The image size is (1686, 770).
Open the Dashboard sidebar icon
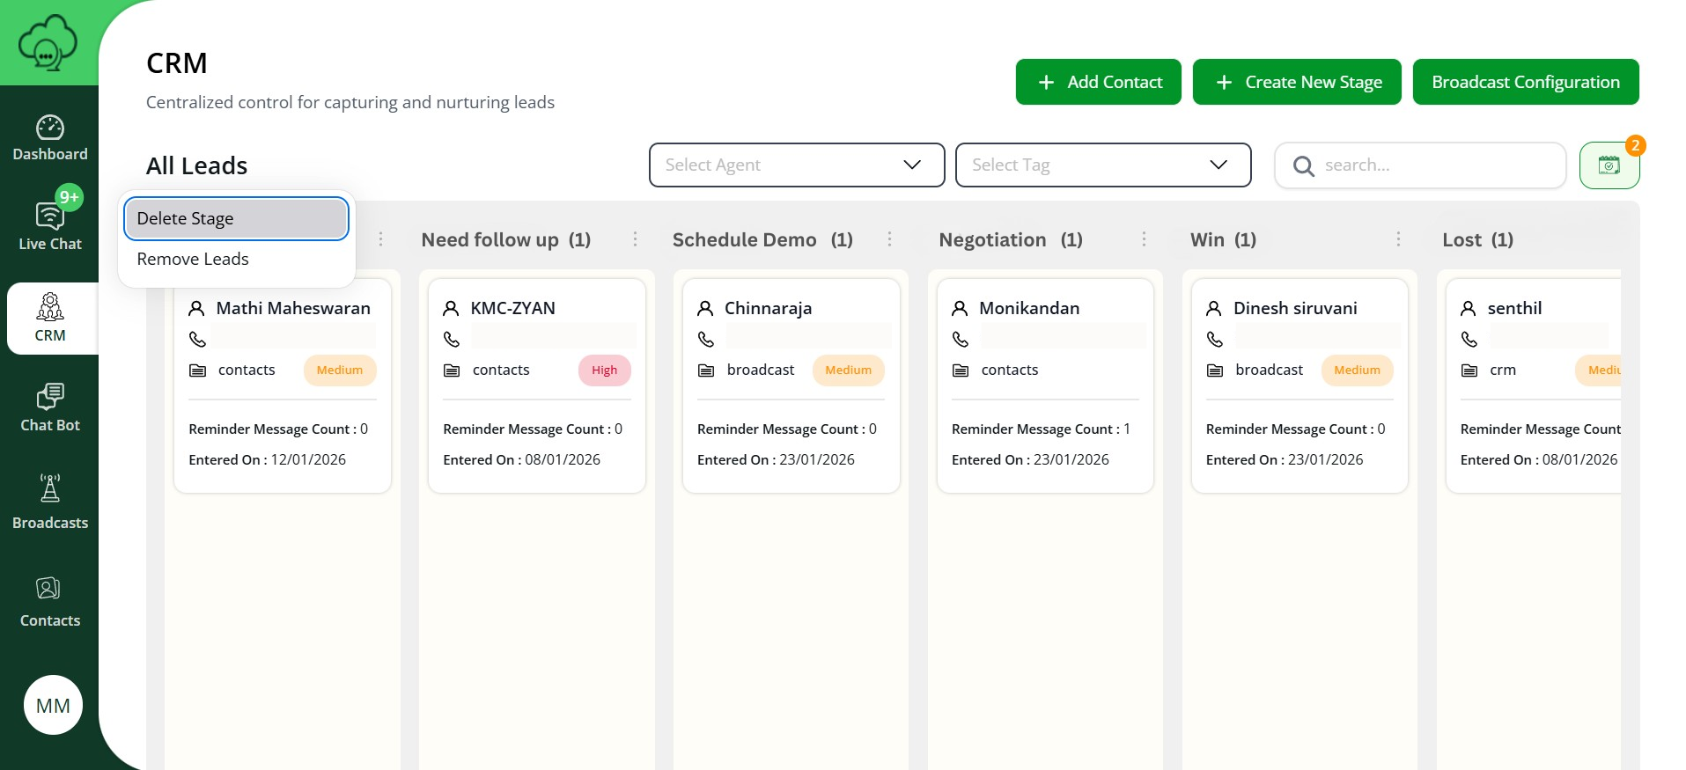point(50,138)
